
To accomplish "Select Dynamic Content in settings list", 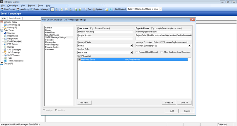I will [x=52, y=47].
